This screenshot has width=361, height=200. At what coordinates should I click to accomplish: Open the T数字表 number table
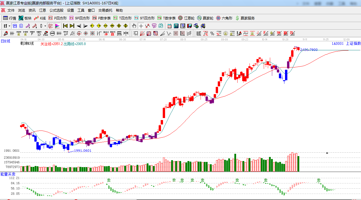coord(167,18)
